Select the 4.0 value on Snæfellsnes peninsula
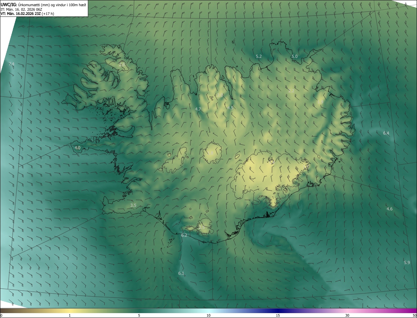417x318 pixels. point(78,148)
